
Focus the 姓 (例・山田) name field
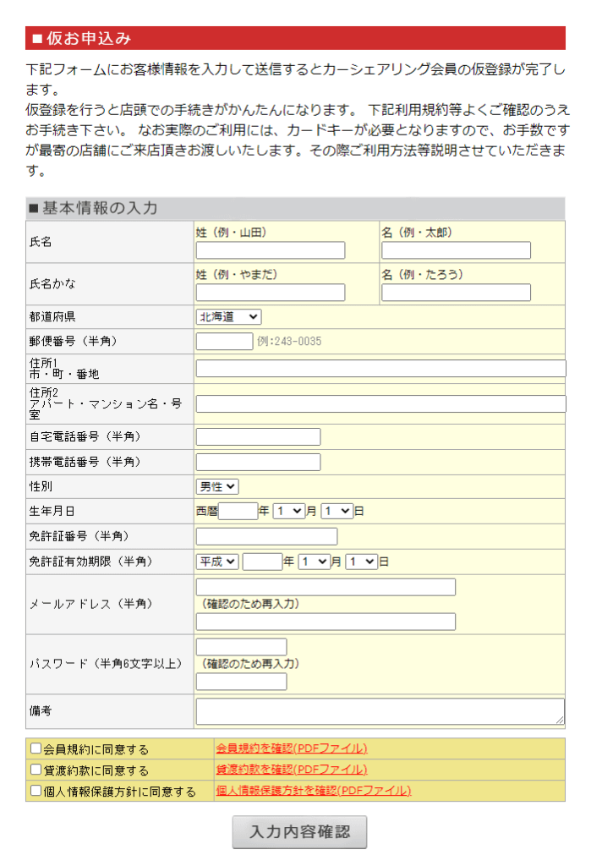tap(271, 250)
